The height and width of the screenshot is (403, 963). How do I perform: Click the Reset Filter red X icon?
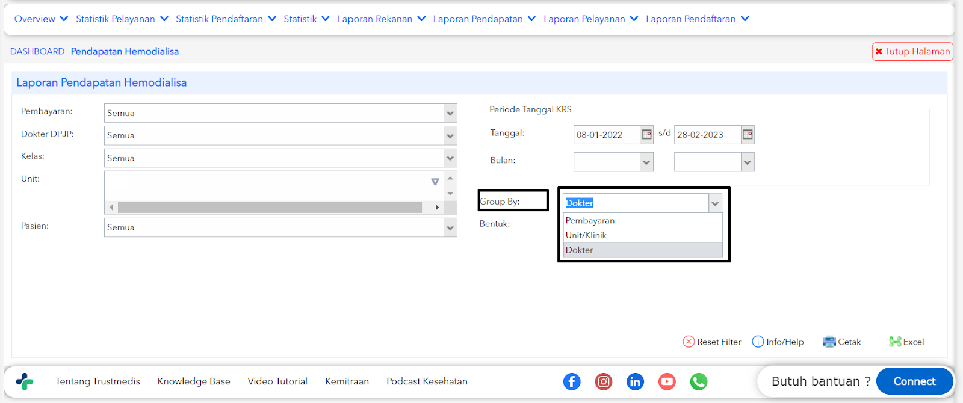click(689, 342)
